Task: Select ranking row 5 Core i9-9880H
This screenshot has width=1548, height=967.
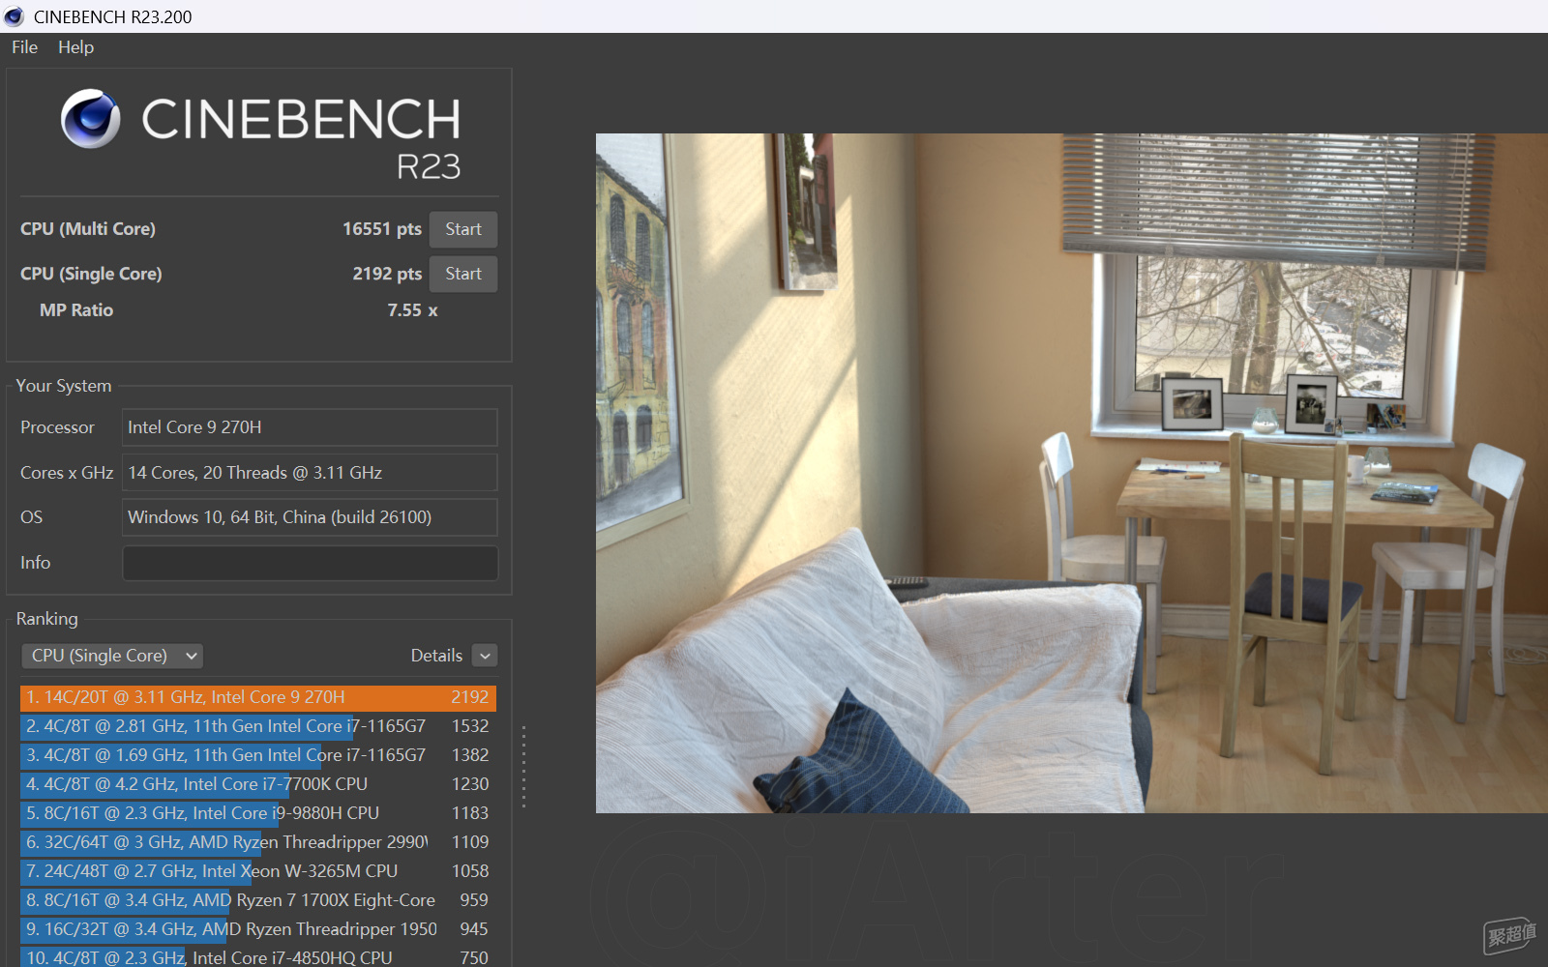Action: coord(258,813)
